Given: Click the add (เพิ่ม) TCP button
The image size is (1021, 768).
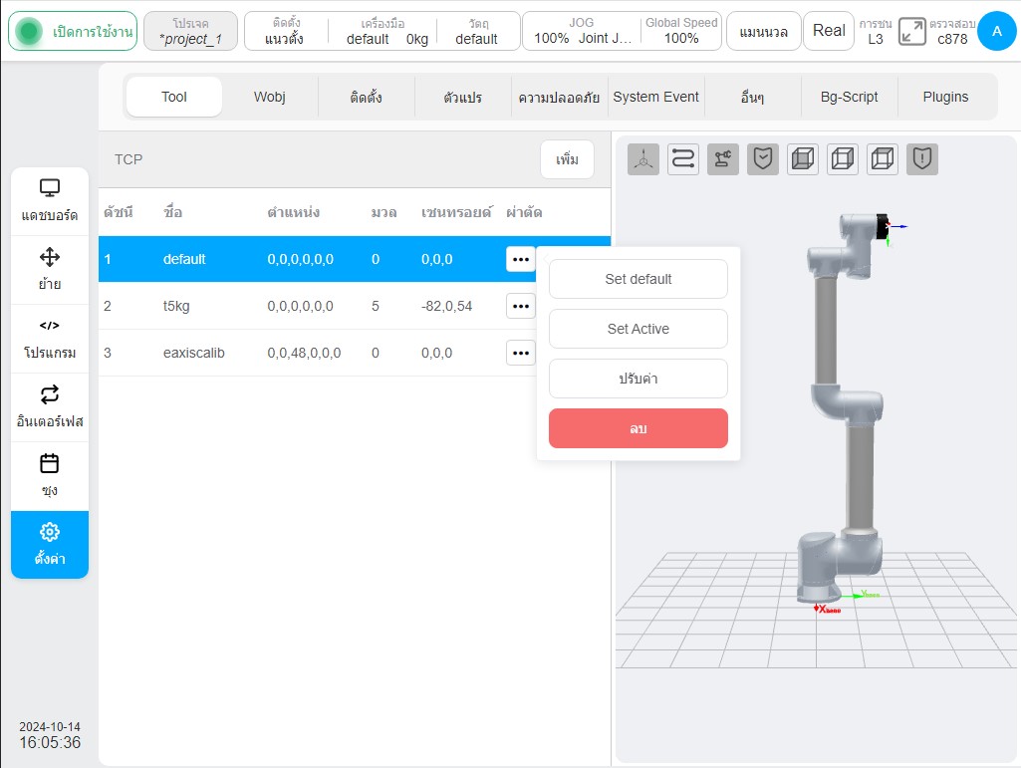Looking at the screenshot, I should [567, 159].
